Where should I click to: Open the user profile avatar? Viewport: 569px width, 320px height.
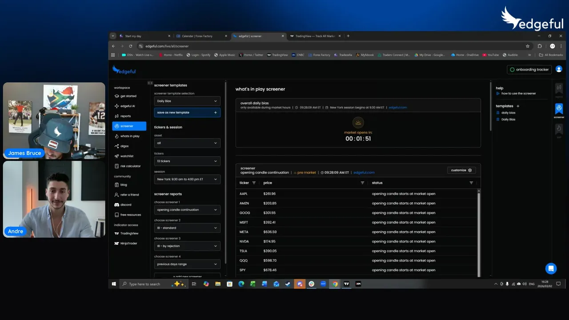tap(559, 69)
